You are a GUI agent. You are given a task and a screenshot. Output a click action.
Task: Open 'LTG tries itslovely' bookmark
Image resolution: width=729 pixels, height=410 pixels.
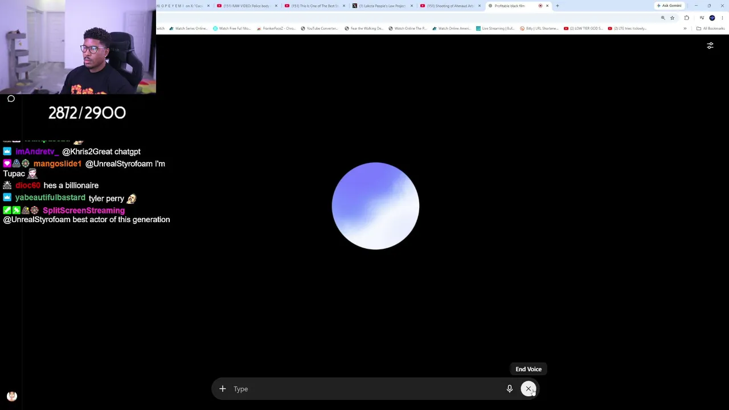click(x=627, y=28)
